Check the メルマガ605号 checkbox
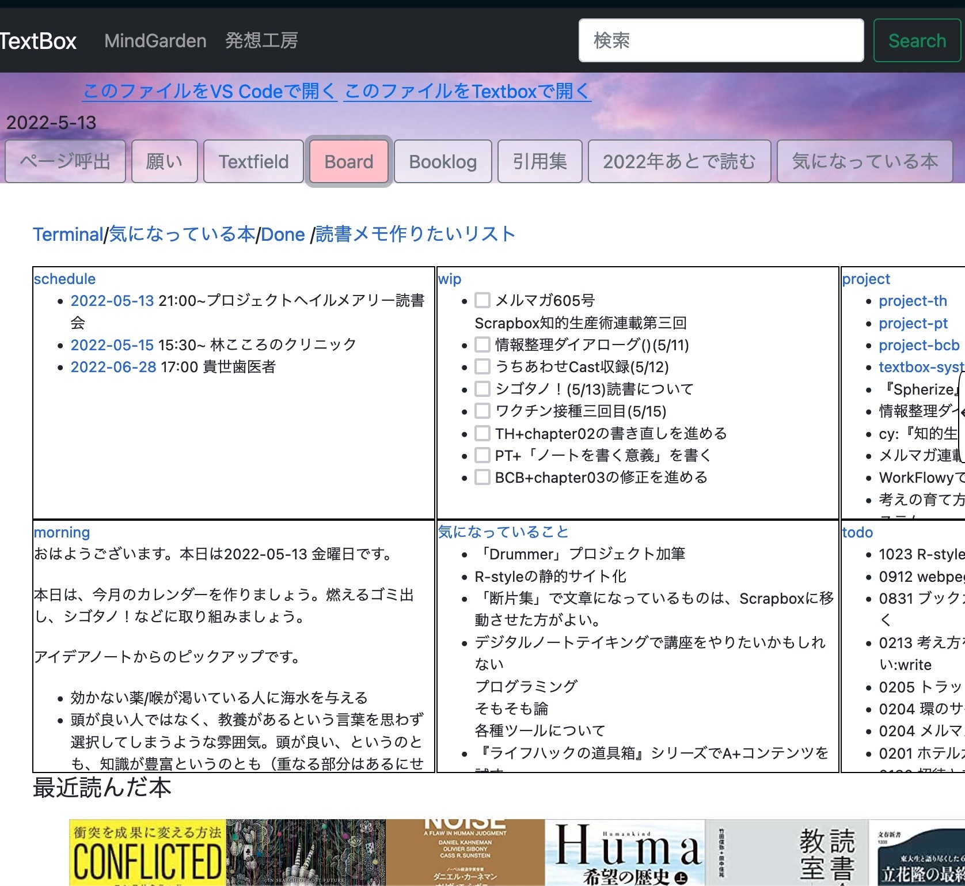 (482, 300)
